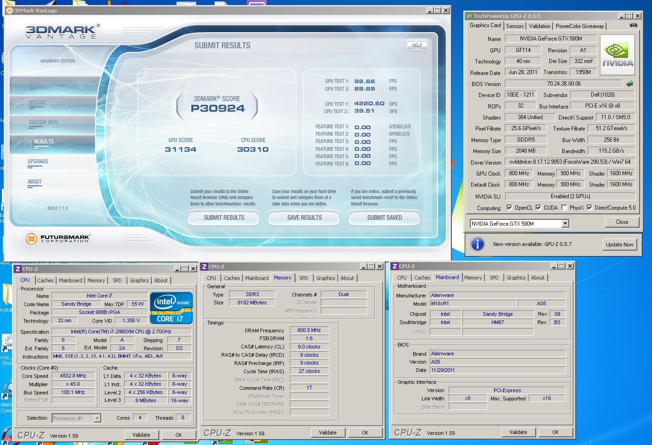This screenshot has width=652, height=445.
Task: Click the Intel Core i7 logo in CPU-Z
Action: 171,308
